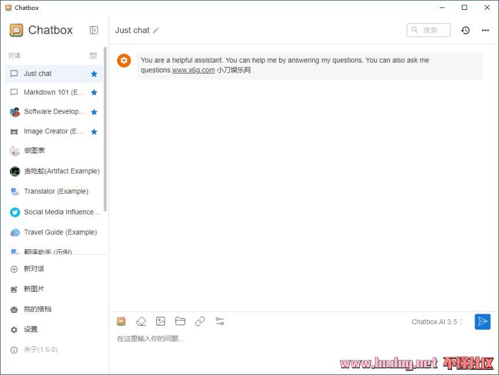The width and height of the screenshot is (499, 375).
Task: Click the message input field
Action: [290, 339]
